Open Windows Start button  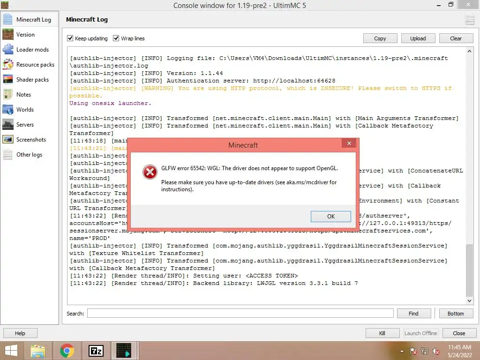click(11, 351)
